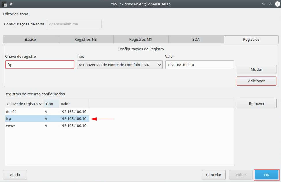Click the YaST window menu icon
The width and height of the screenshot is (281, 182).
click(x=4, y=4)
